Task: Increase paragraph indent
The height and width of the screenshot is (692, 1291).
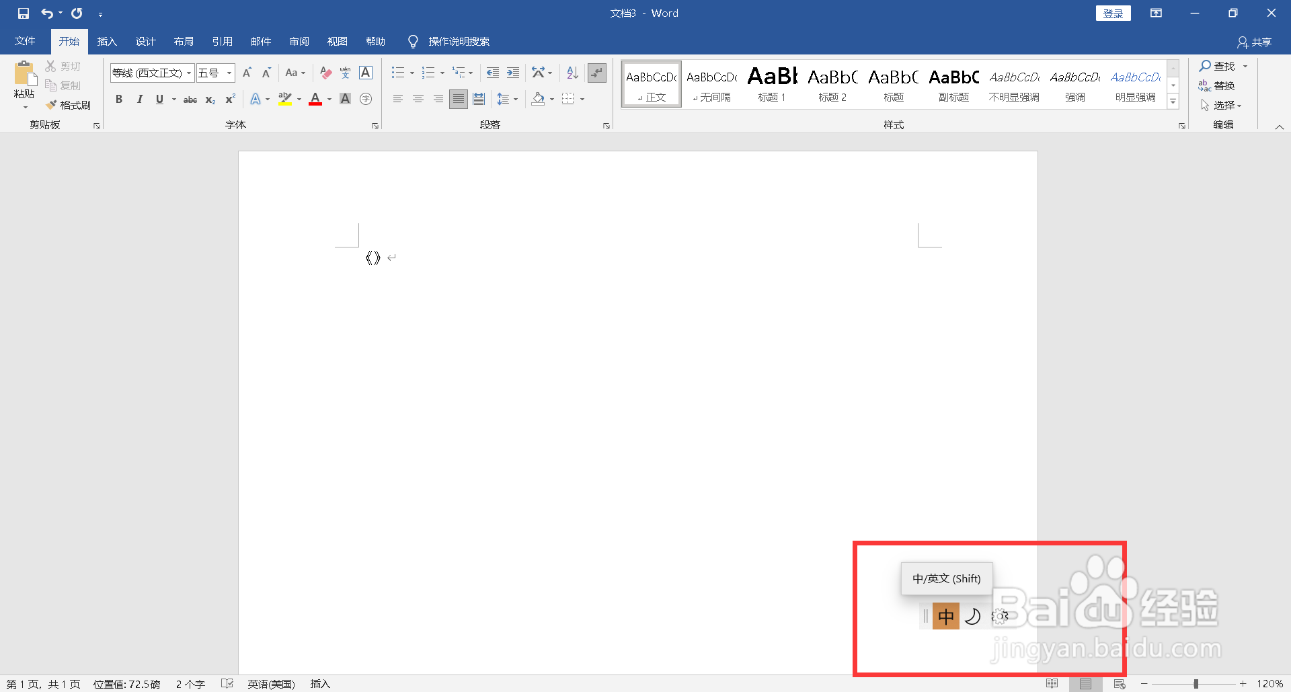Action: (512, 73)
